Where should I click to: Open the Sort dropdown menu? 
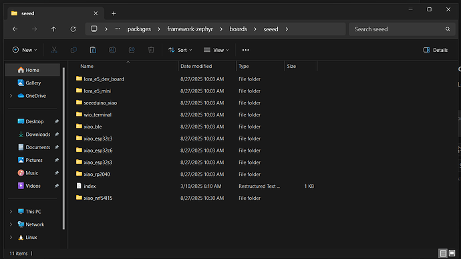[180, 50]
